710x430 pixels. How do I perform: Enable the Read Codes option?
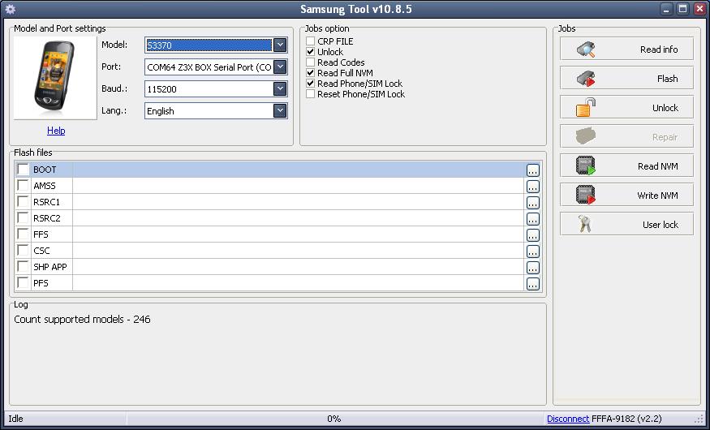310,62
